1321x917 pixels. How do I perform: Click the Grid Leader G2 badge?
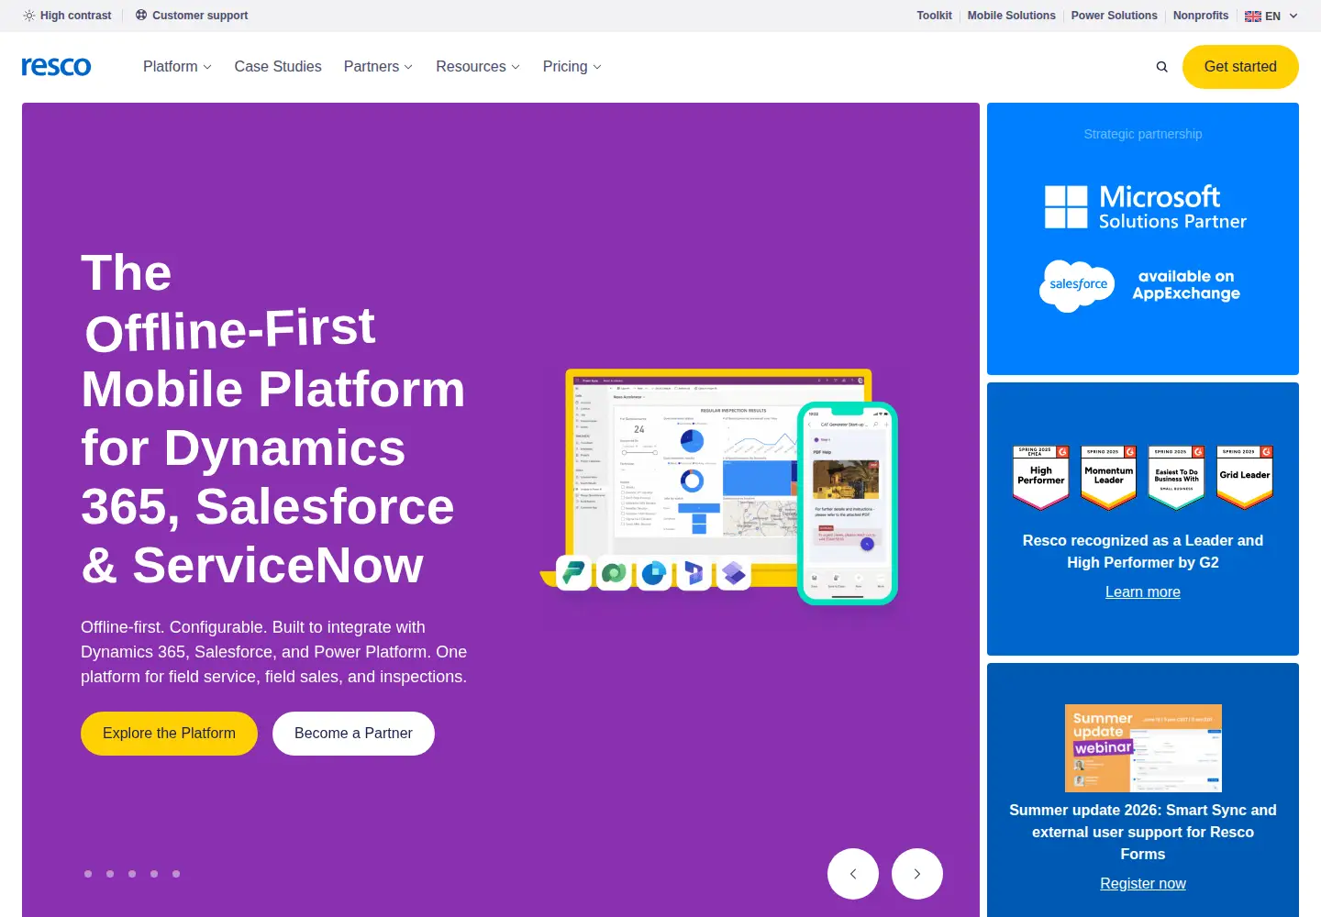coord(1245,477)
